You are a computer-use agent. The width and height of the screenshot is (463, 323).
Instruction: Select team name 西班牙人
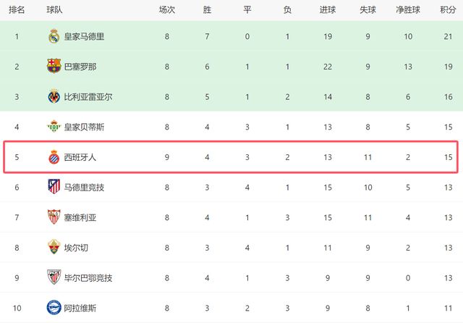point(81,157)
